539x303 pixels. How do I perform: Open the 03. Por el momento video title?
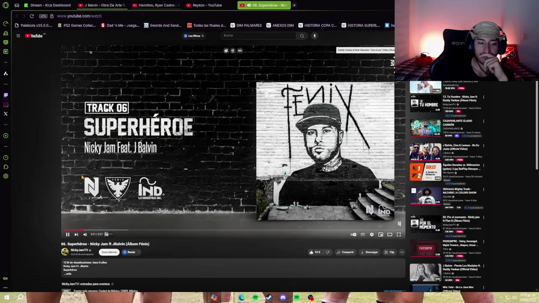pyautogui.click(x=461, y=219)
